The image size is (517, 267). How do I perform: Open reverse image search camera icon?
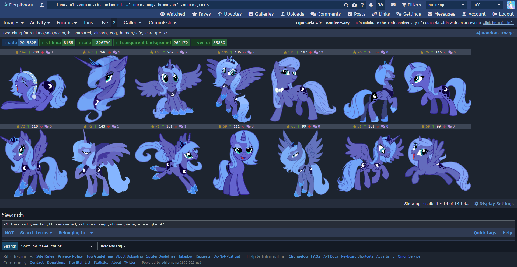pyautogui.click(x=354, y=5)
